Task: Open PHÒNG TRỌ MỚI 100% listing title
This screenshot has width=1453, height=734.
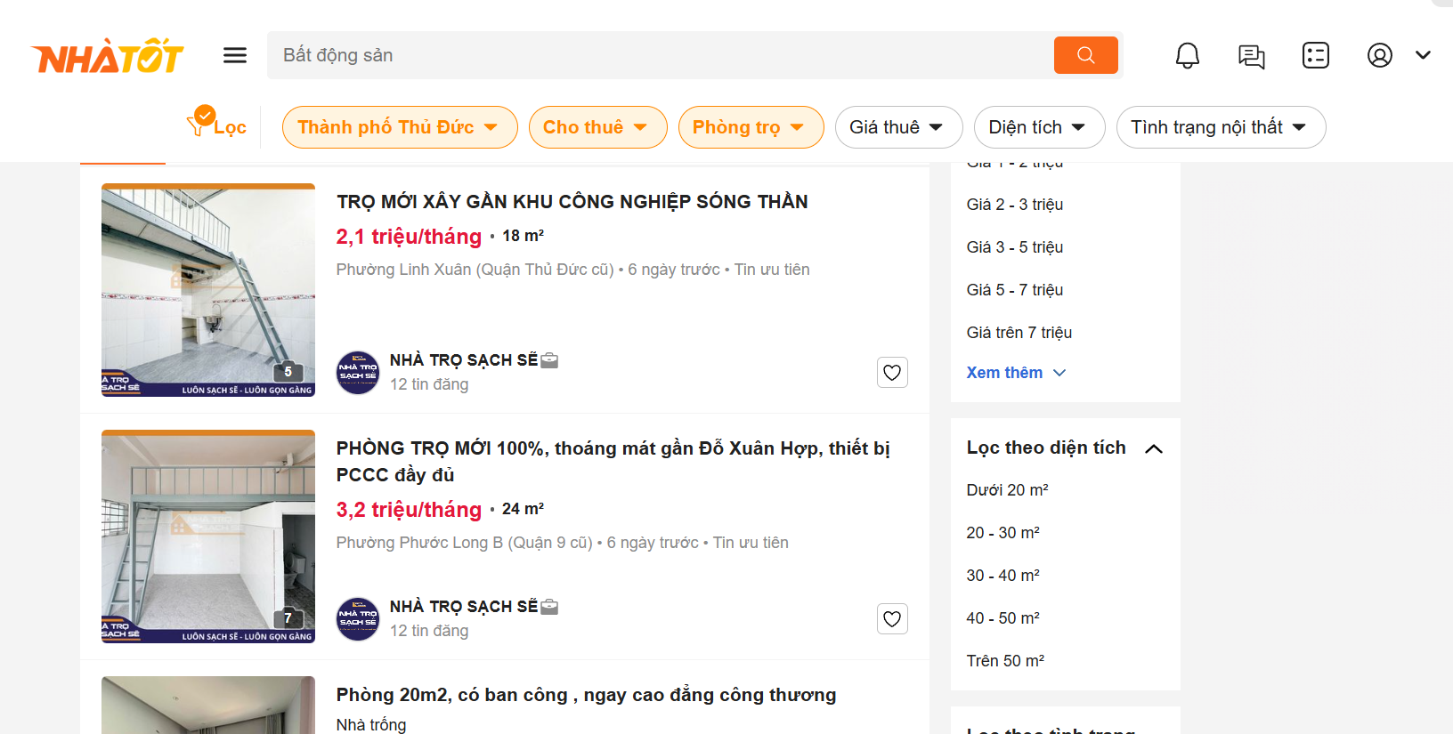Action: (x=613, y=461)
